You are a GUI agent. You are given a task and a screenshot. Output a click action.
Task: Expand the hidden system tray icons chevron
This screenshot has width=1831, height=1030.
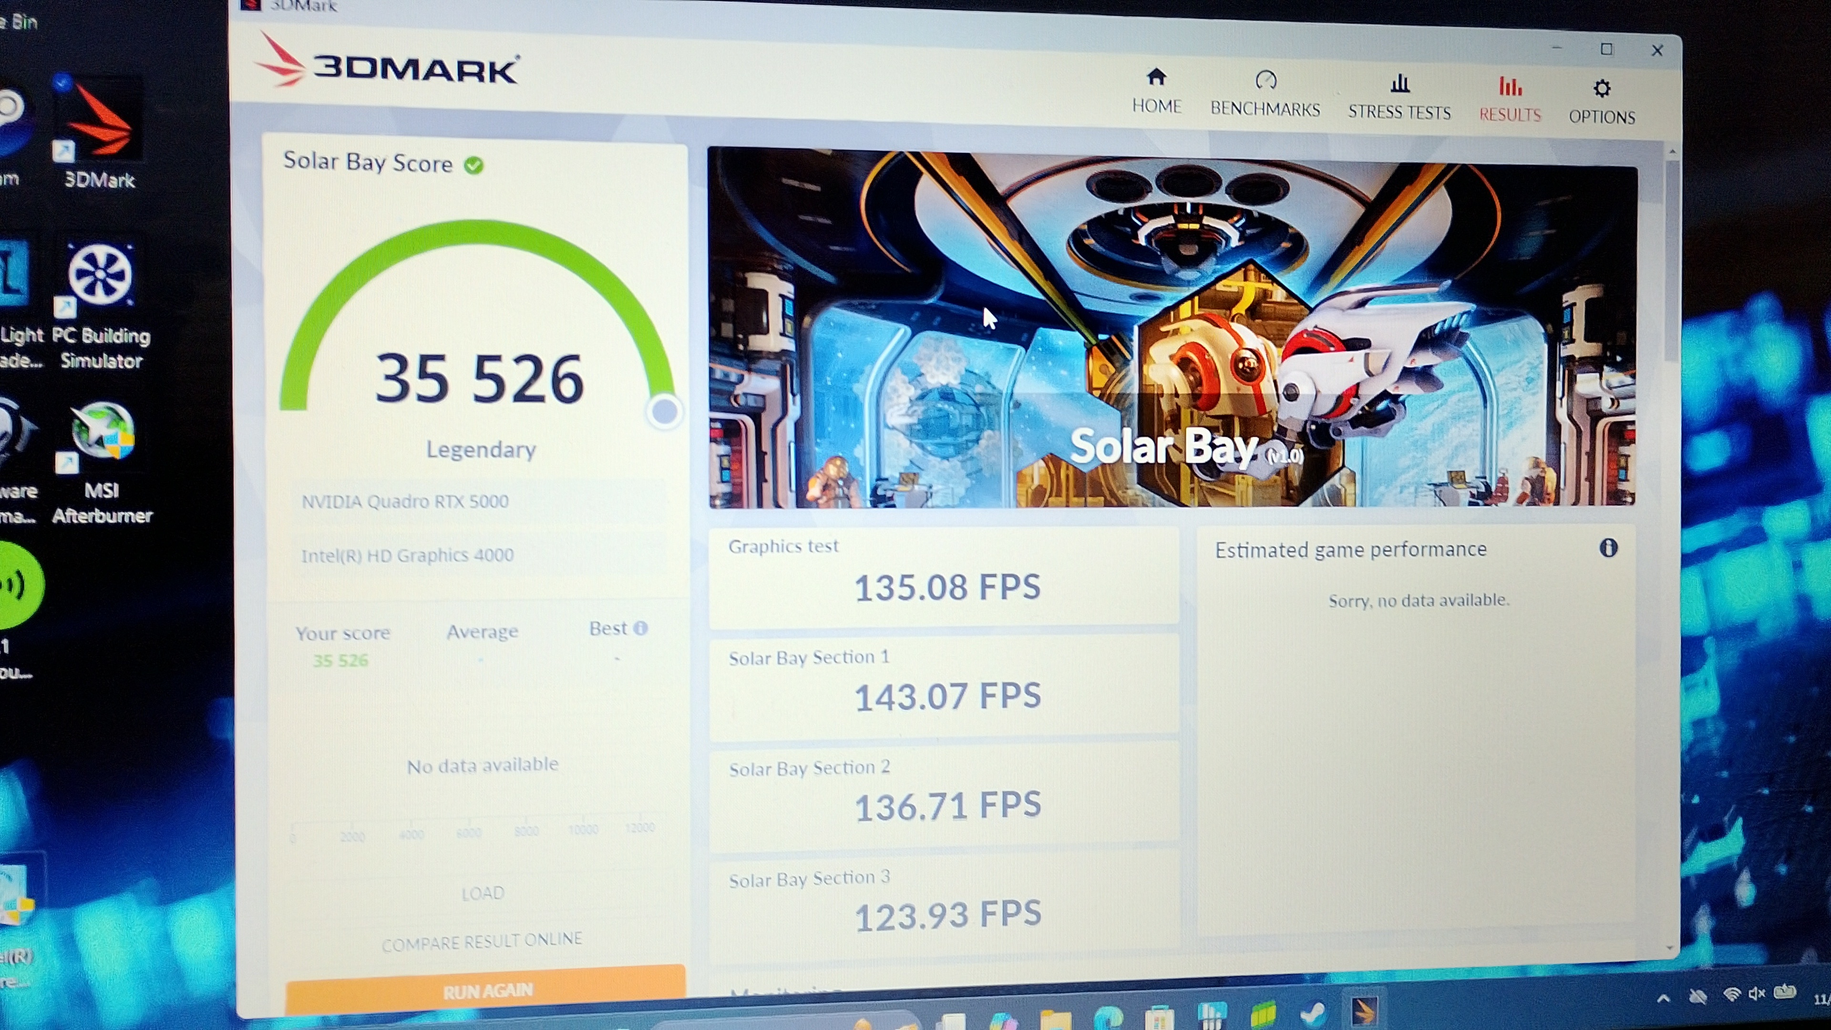[1664, 999]
